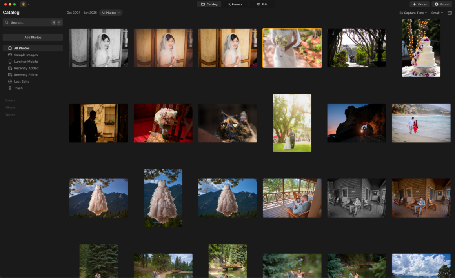This screenshot has height=278, width=455.
Task: Toggle the side panel layout icon
Action: point(450,13)
